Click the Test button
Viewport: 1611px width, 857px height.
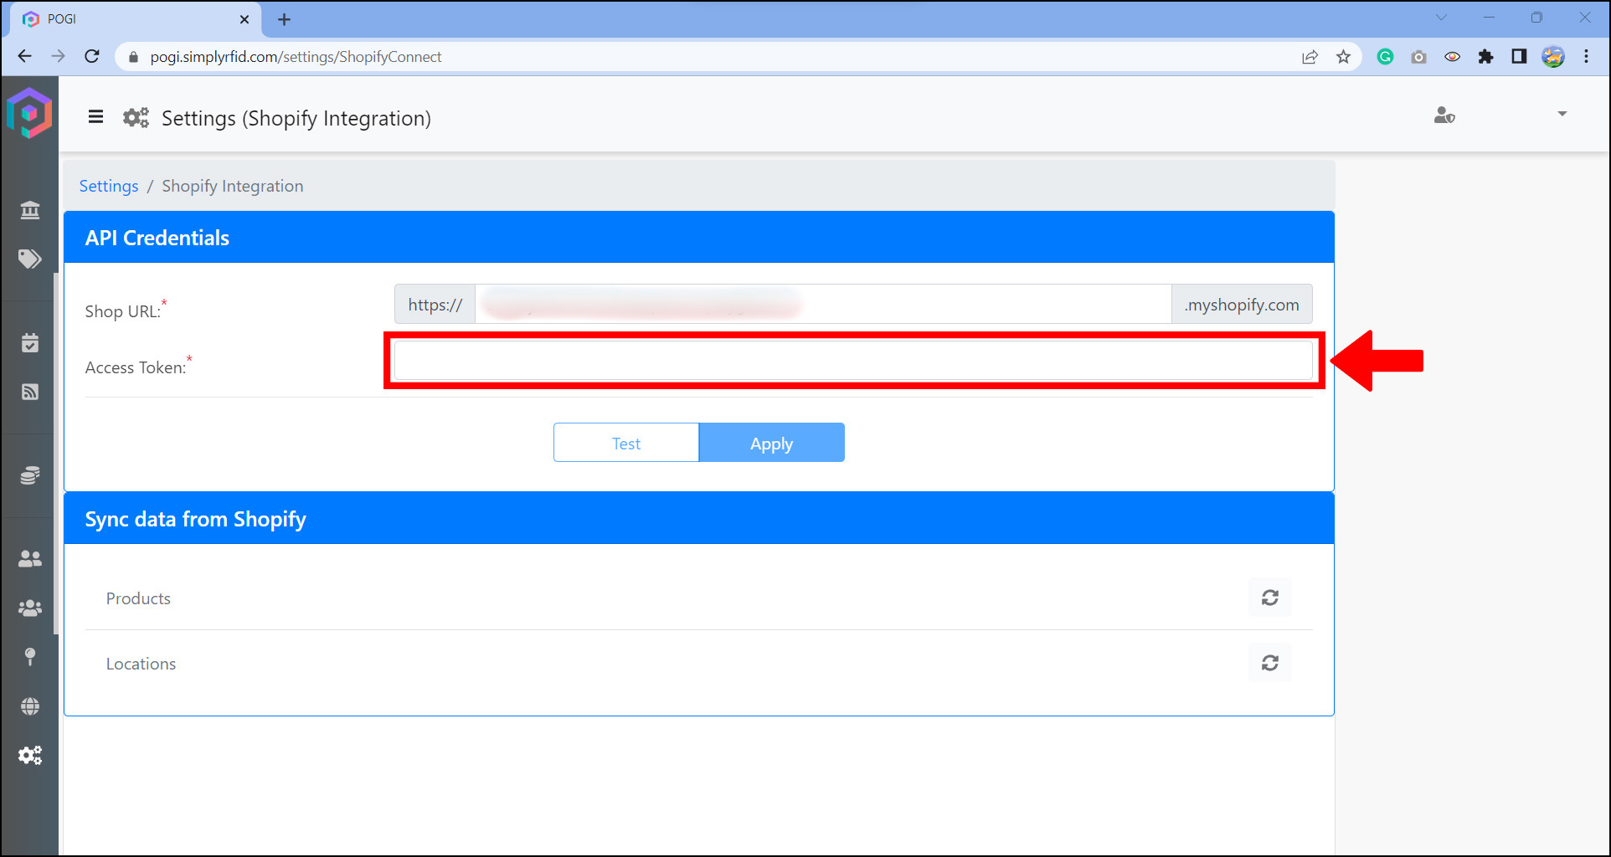click(x=626, y=443)
